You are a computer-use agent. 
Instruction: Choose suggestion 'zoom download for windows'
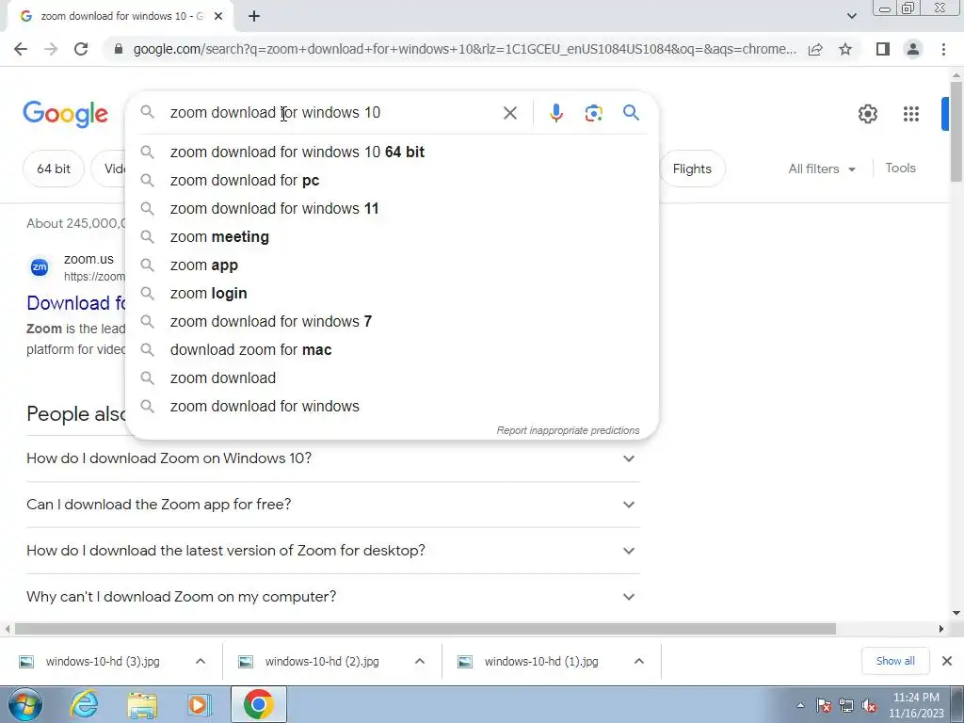(x=393, y=407)
